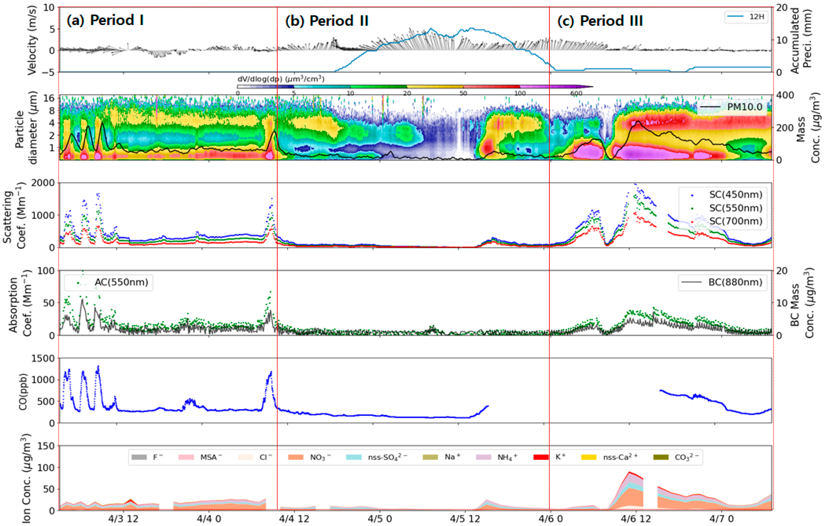Click the 150 tick on Ion Conc. axis
The image size is (824, 526).
pyautogui.click(x=46, y=446)
